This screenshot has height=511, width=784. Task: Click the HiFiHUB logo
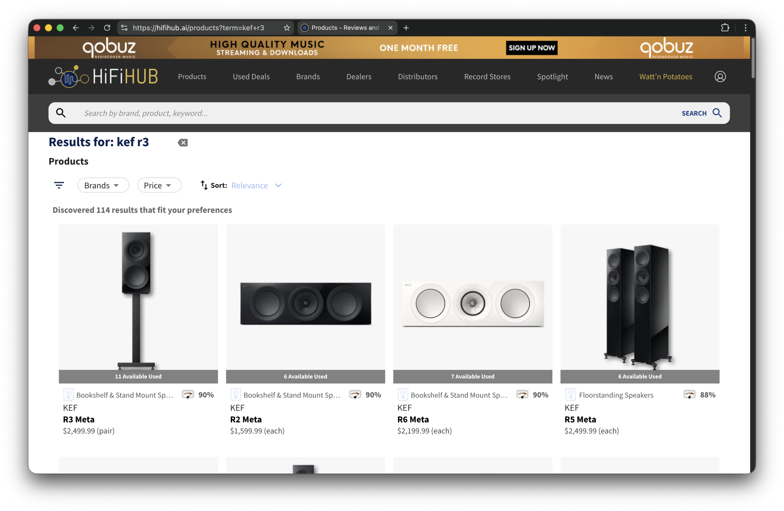103,76
